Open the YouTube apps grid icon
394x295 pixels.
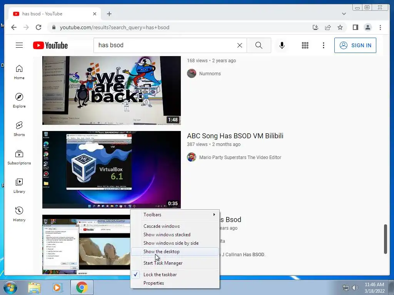(x=305, y=45)
